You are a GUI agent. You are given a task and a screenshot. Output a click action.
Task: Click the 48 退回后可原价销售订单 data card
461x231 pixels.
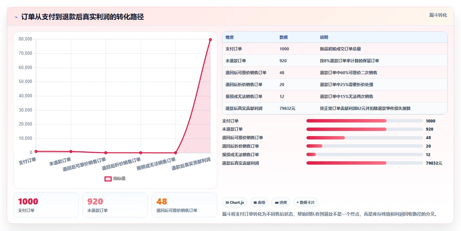(184, 205)
